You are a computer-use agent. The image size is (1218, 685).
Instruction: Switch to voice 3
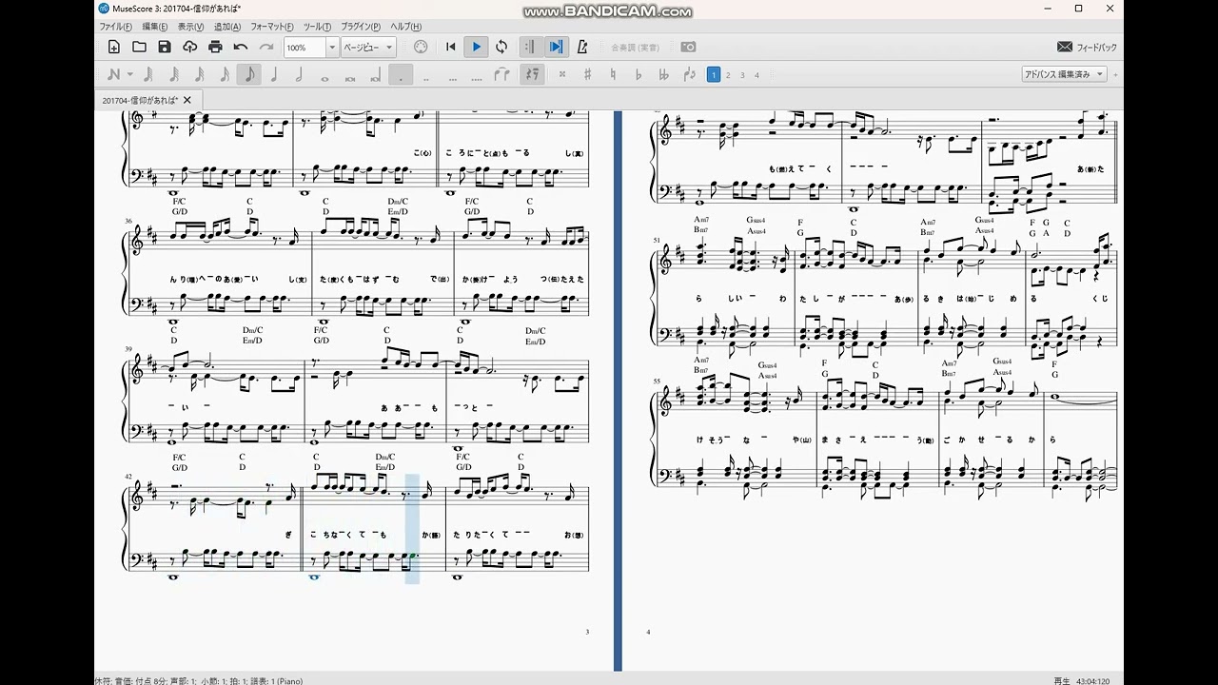742,74
